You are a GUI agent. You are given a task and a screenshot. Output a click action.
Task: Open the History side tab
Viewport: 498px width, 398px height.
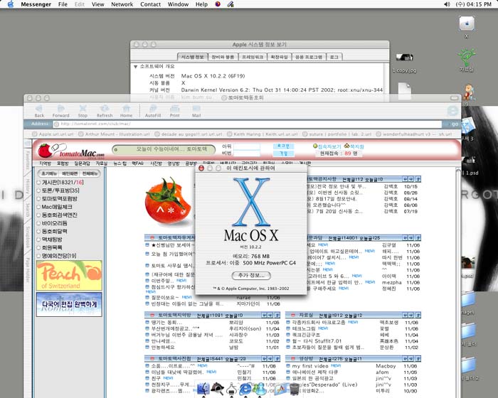pyautogui.click(x=28, y=183)
